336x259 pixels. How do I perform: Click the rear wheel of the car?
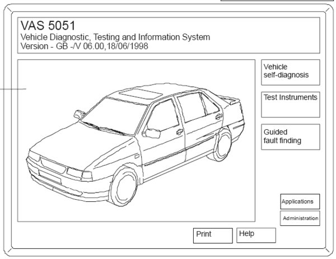[x=222, y=144]
